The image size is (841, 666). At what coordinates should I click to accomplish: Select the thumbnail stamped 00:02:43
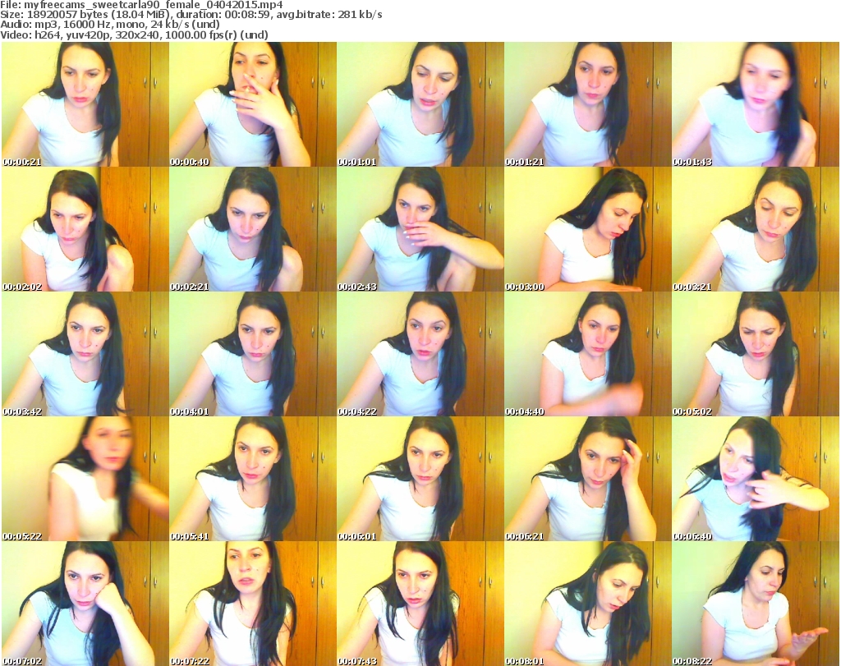[420, 229]
